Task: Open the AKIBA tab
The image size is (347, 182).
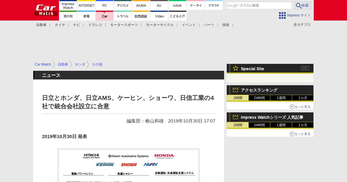Action: click(141, 5)
